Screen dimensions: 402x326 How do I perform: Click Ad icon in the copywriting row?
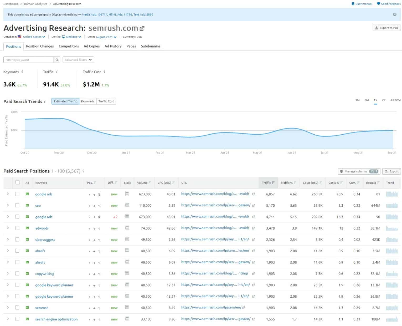(27, 274)
